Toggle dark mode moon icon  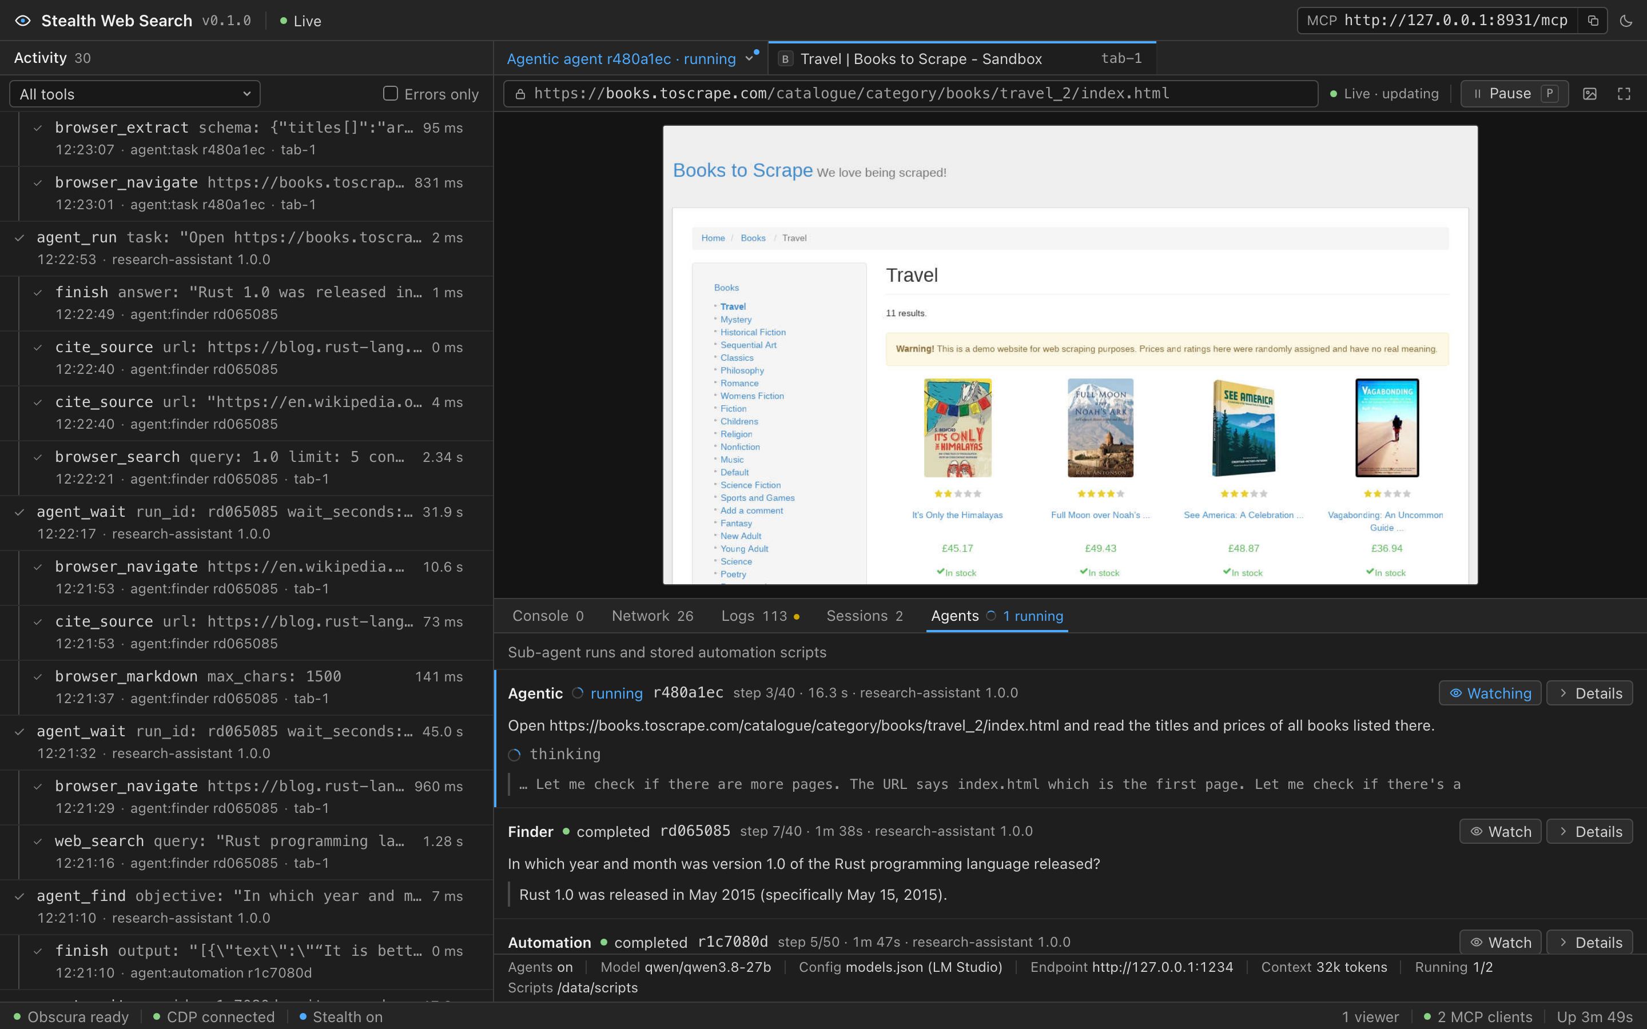pyautogui.click(x=1626, y=21)
